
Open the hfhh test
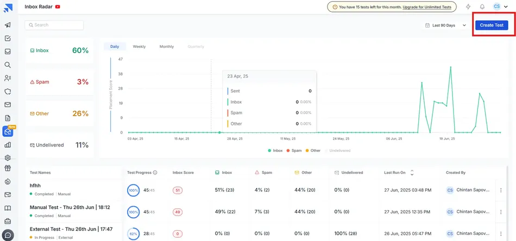tap(35, 186)
